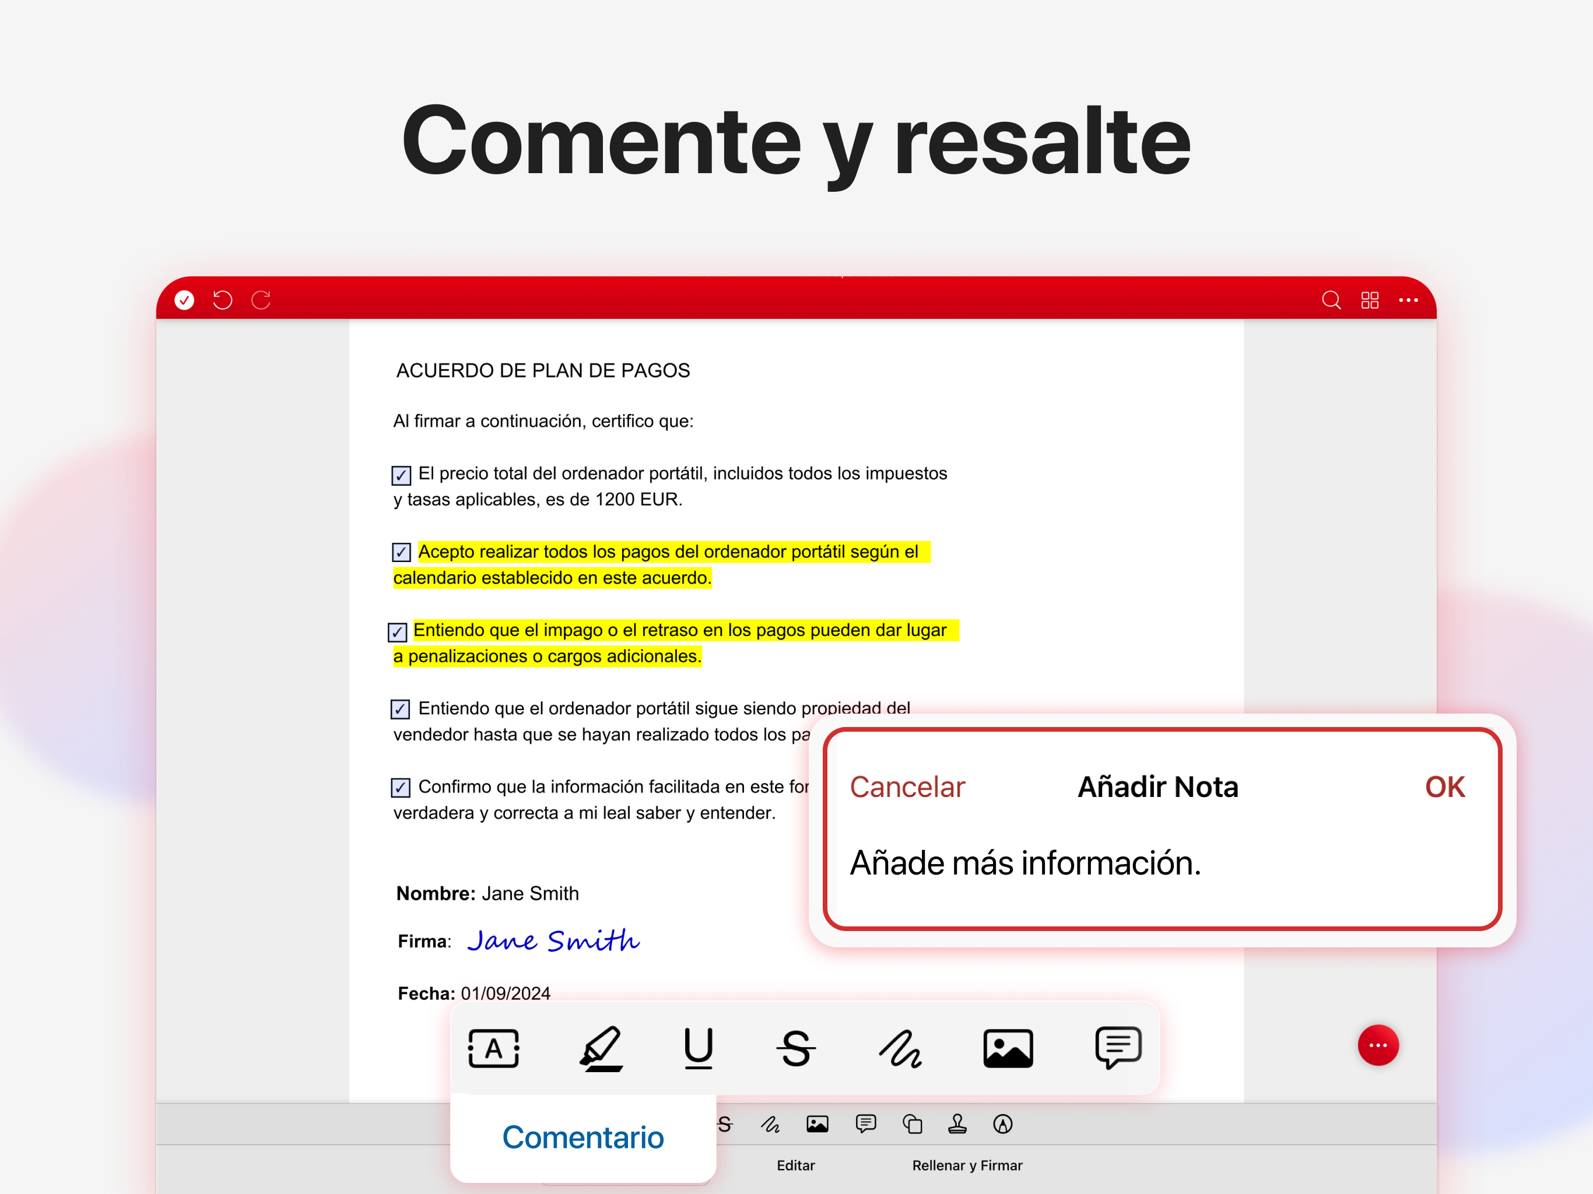
Task: Click the highlighted text 'calendario establecido en este acuerdo.'
Action: pyautogui.click(x=552, y=578)
